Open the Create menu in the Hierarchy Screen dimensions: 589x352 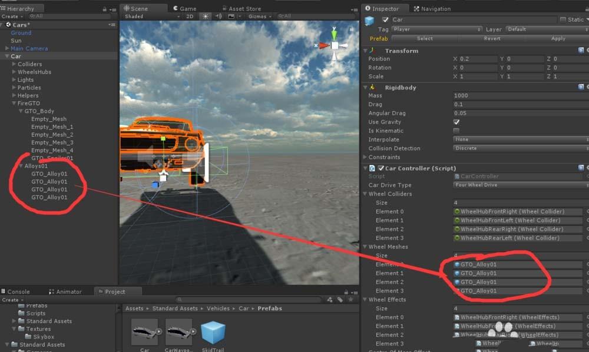(x=11, y=16)
